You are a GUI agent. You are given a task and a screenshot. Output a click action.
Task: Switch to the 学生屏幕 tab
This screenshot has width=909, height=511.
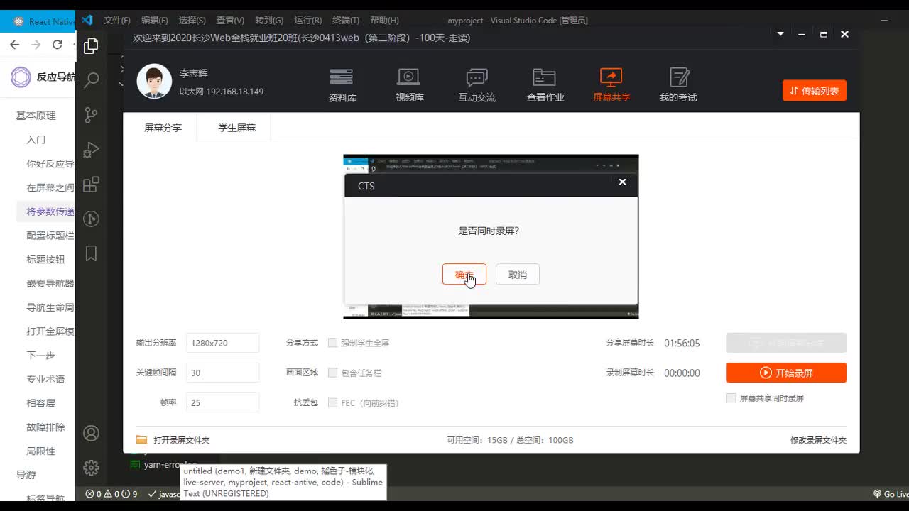point(234,128)
